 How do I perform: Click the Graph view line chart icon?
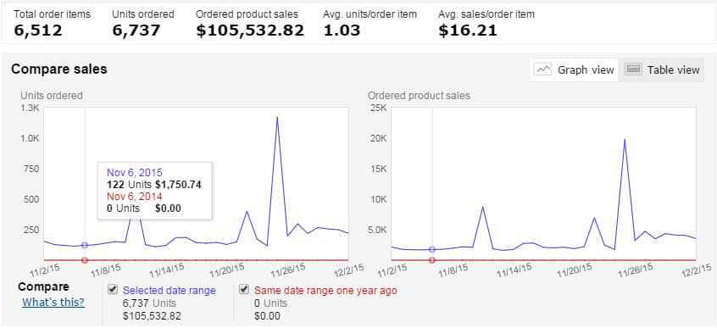(543, 69)
